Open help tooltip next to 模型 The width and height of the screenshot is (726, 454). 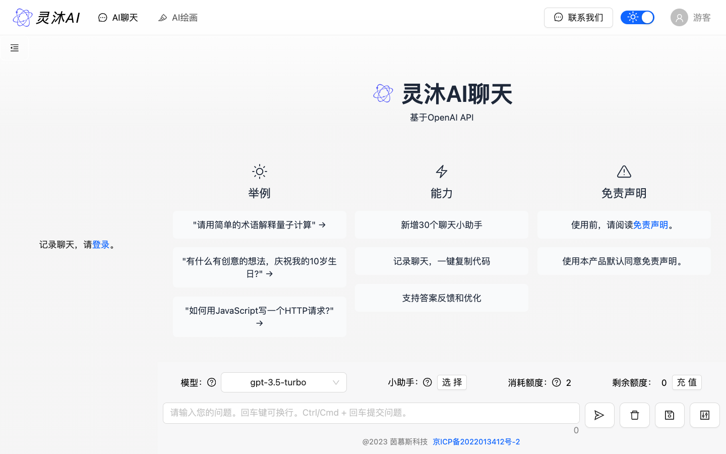pyautogui.click(x=211, y=382)
